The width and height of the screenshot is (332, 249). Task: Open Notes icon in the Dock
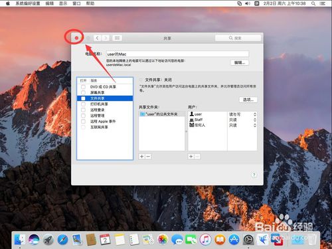[120, 240]
